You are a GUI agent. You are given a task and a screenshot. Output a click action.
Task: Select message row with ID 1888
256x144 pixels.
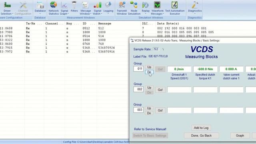(x=64, y=40)
